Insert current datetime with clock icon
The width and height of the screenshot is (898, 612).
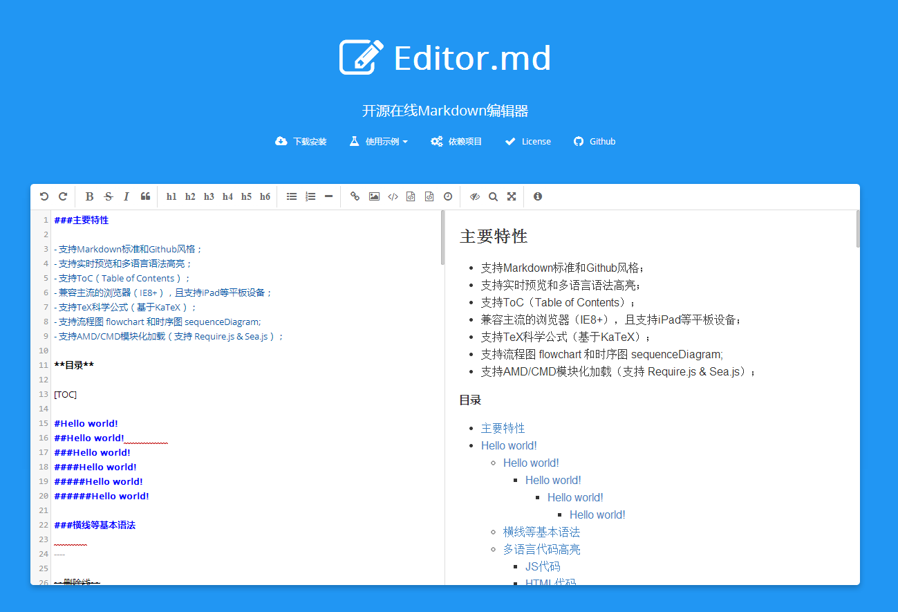448,197
